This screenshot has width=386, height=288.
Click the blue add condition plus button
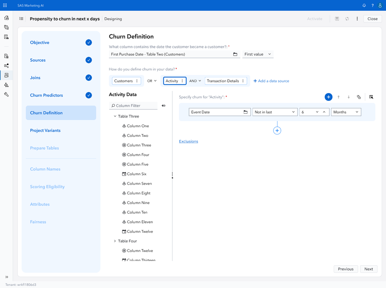pos(328,97)
